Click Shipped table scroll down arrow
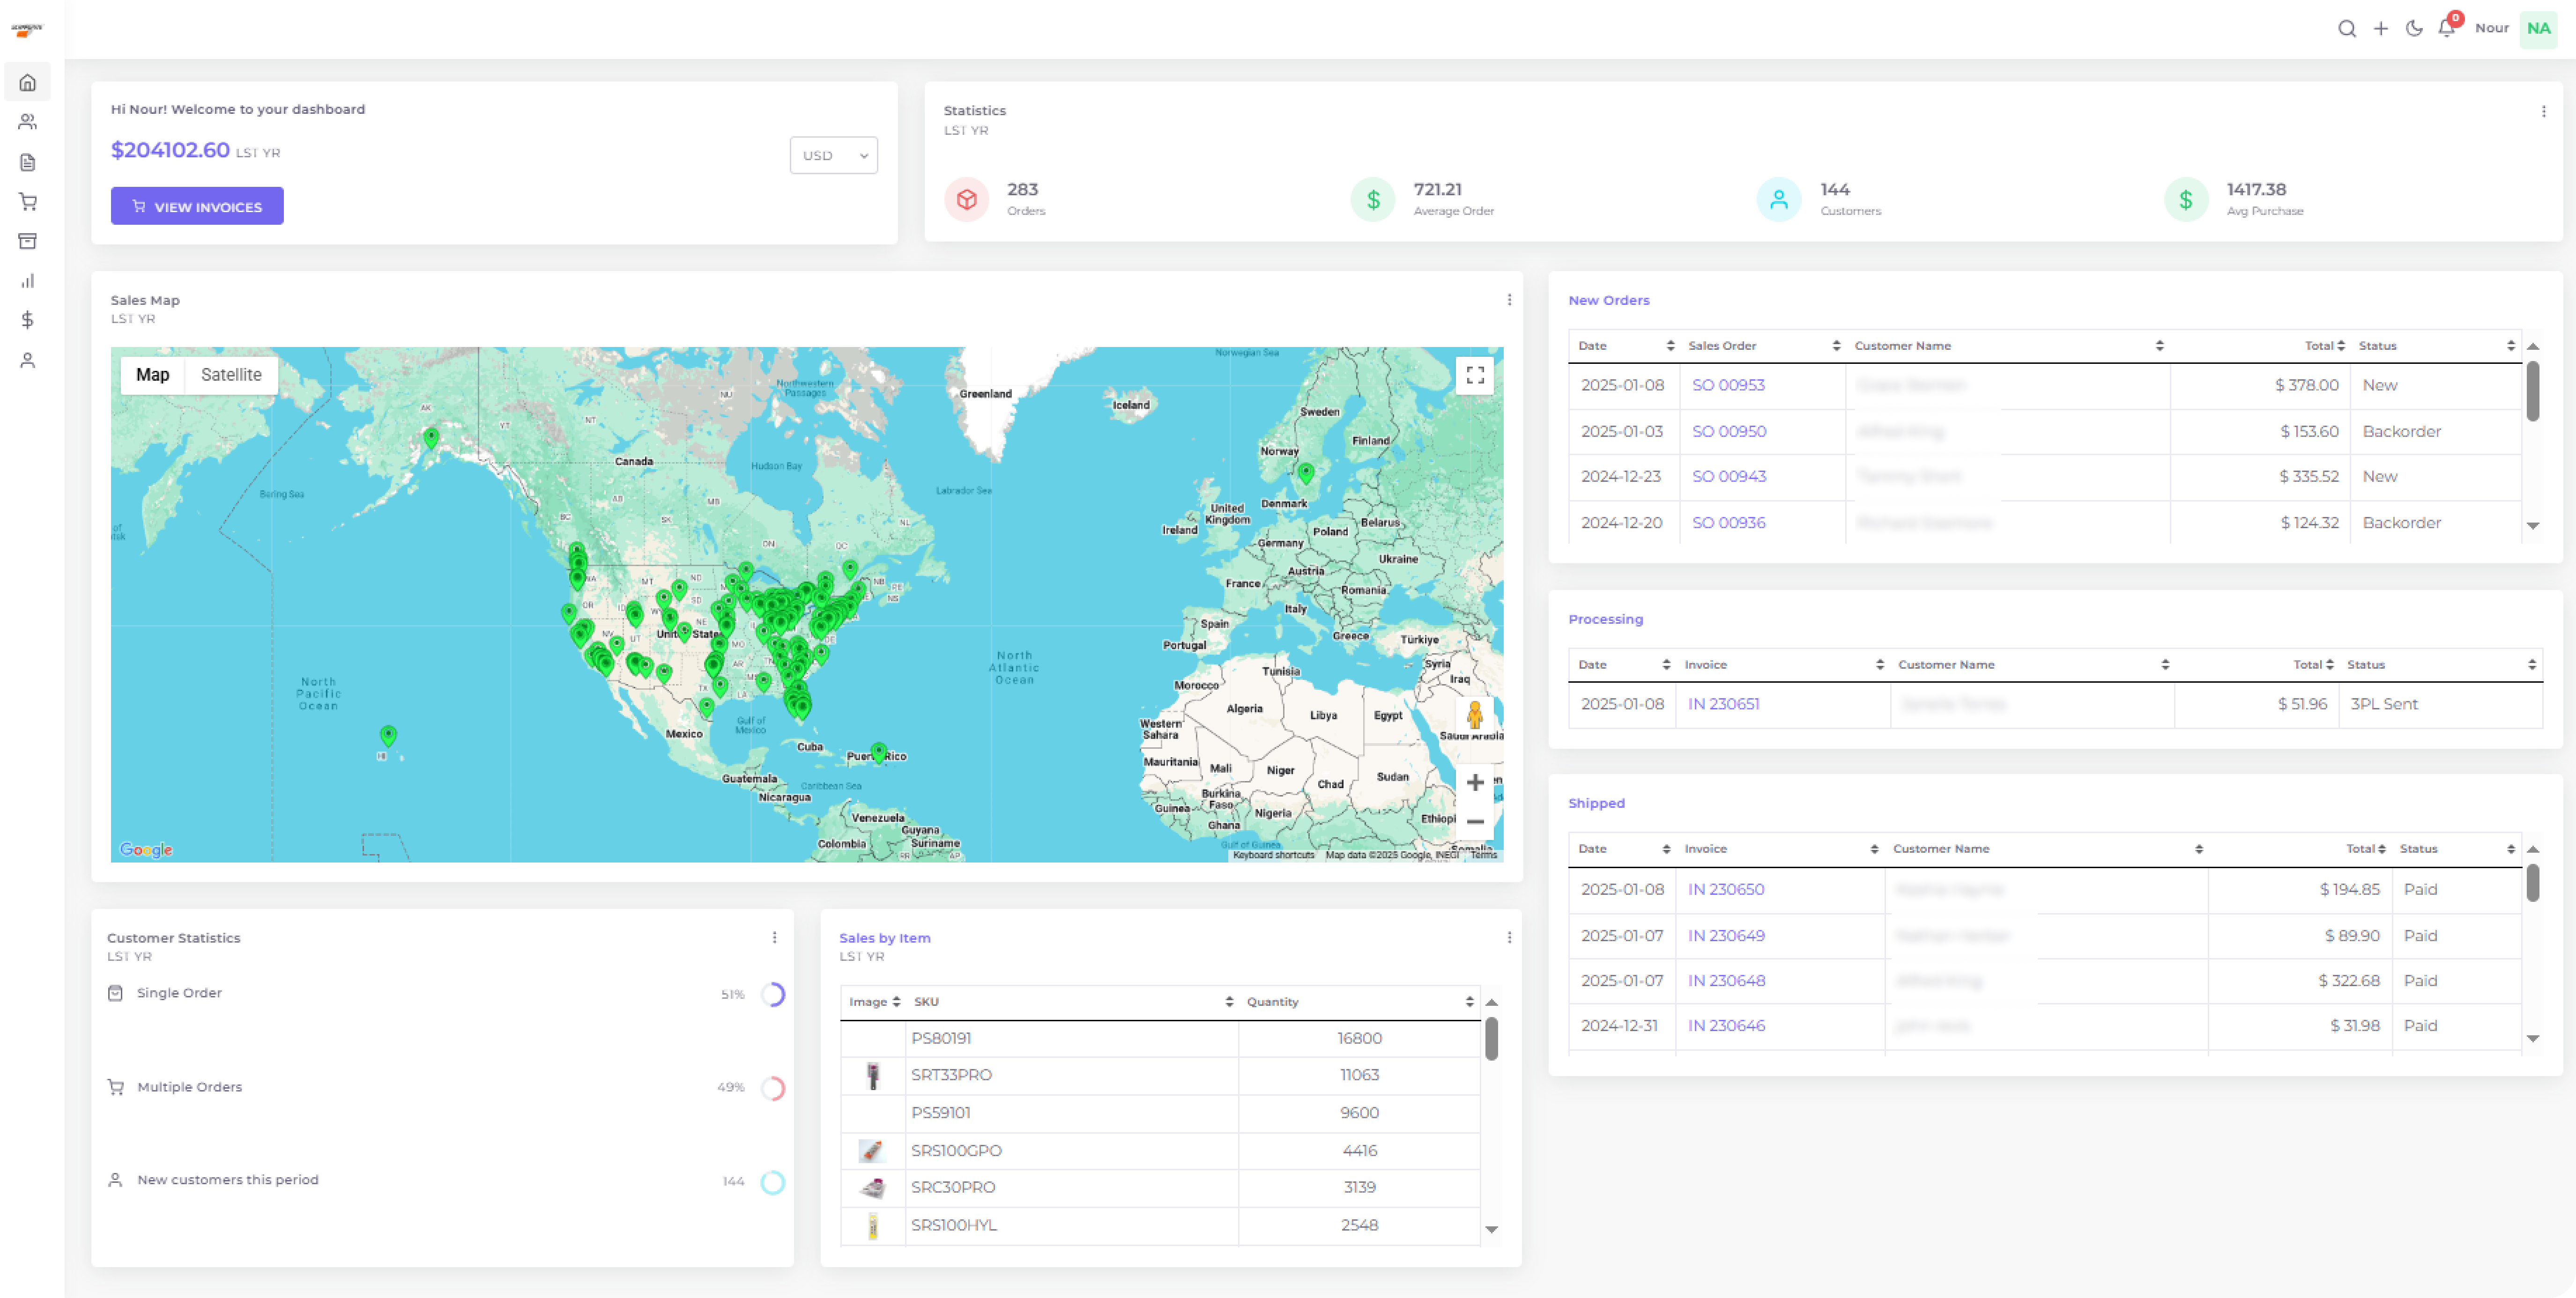This screenshot has height=1298, width=2576. pos(2533,1039)
